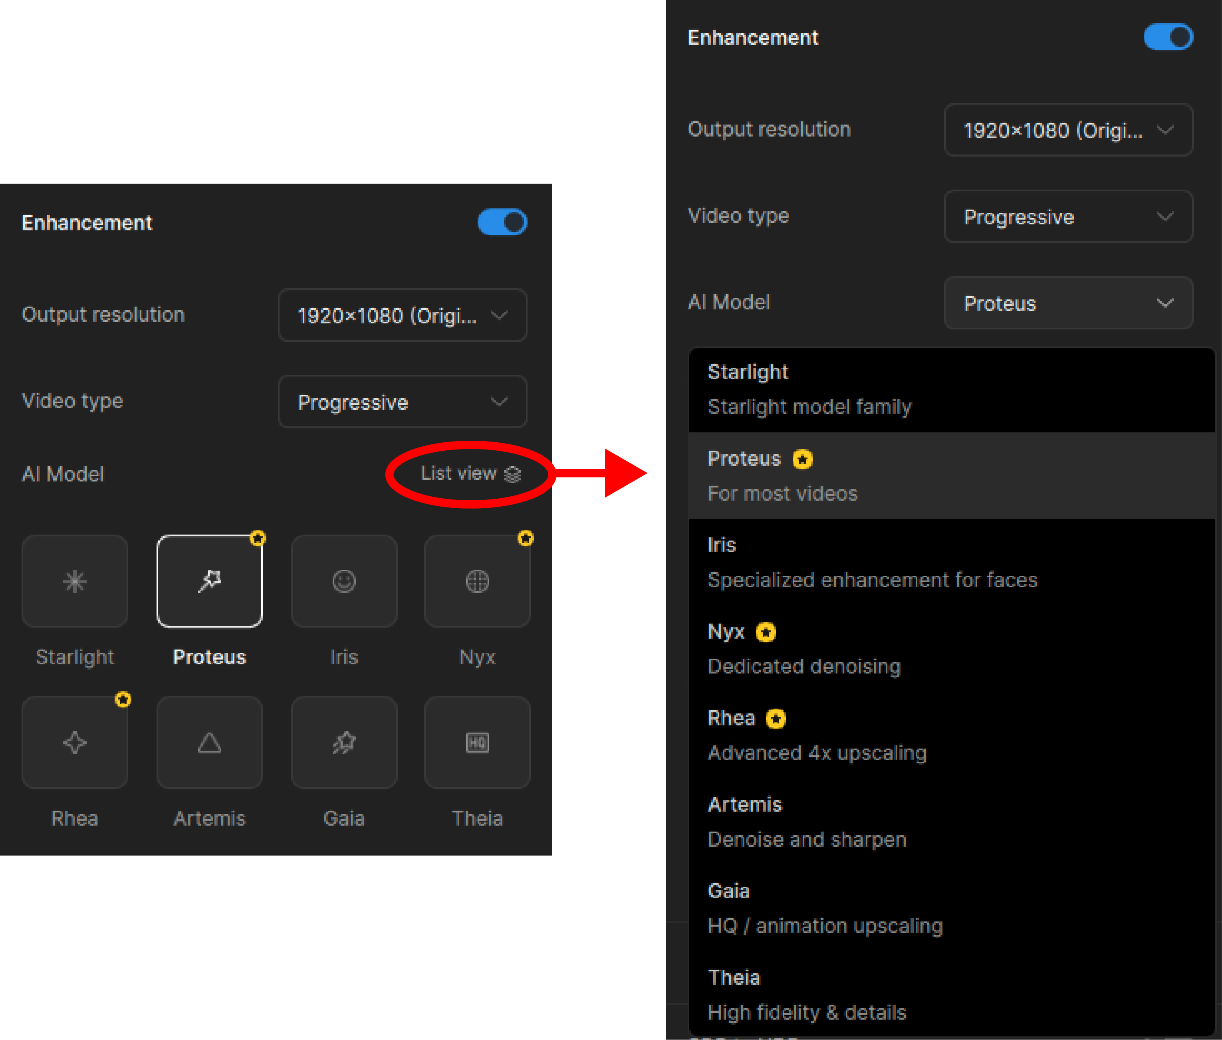1222x1040 pixels.
Task: Select Iris specialized enhancement for faces entry
Action: (x=951, y=563)
